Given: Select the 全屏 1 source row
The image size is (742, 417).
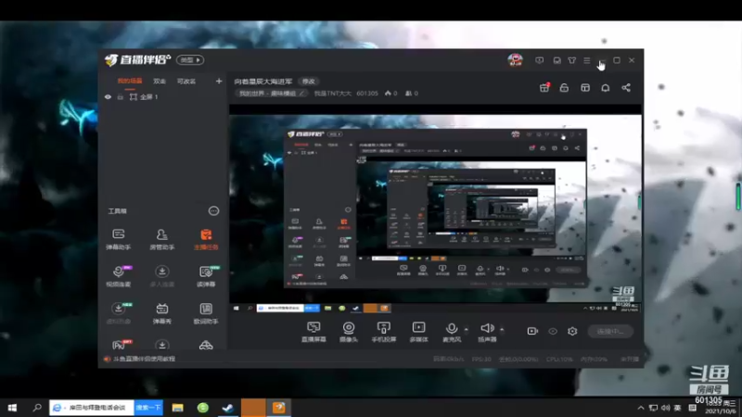Looking at the screenshot, I should [x=163, y=97].
